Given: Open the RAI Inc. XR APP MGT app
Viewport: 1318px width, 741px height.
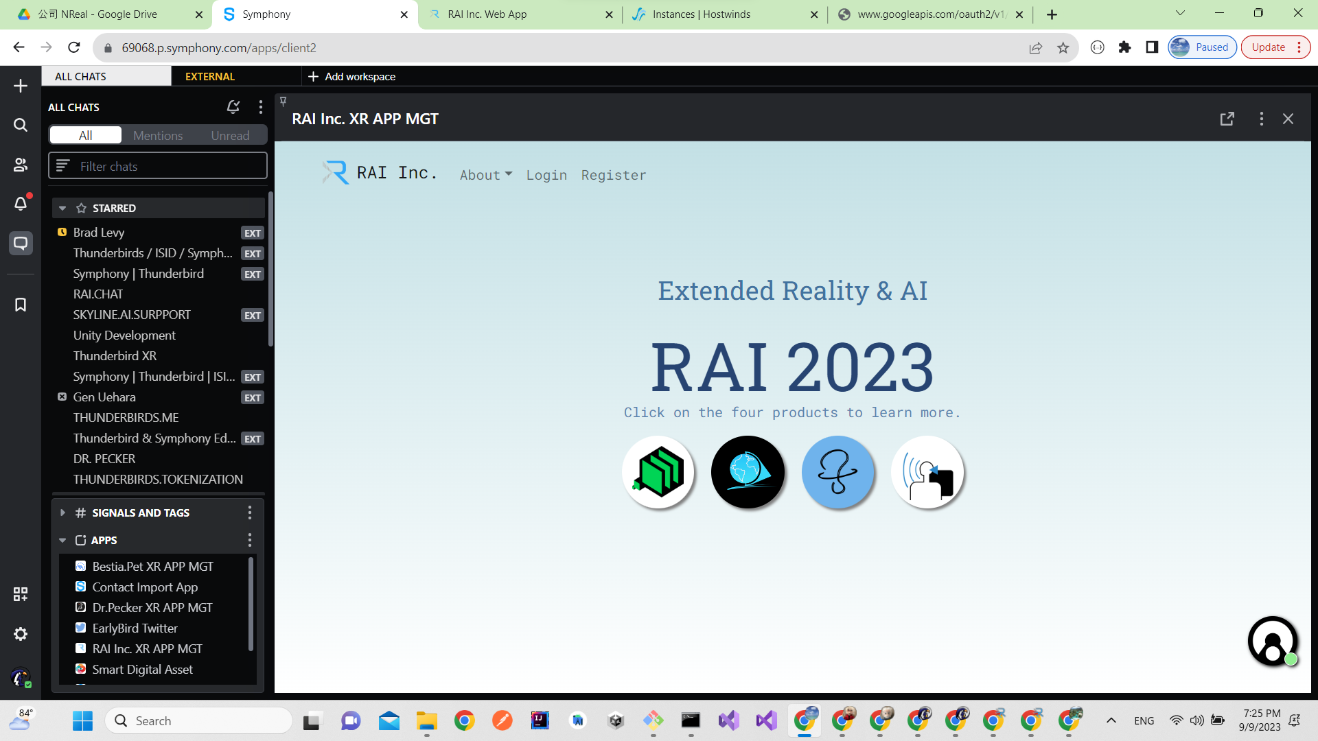Looking at the screenshot, I should (147, 648).
